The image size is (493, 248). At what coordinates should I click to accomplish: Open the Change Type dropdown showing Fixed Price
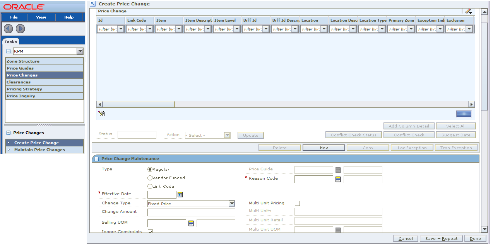click(x=231, y=203)
